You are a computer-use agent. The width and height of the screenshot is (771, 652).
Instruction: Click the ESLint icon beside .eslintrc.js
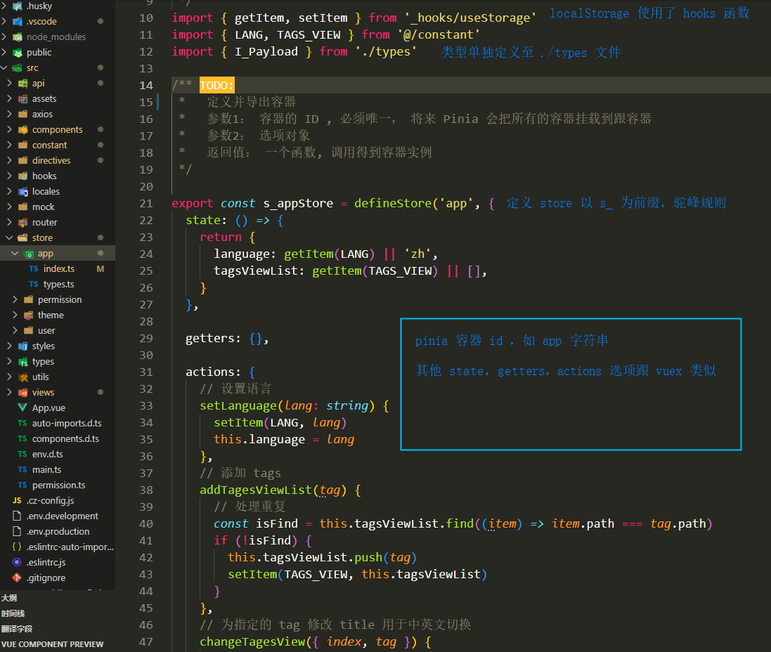(x=17, y=562)
